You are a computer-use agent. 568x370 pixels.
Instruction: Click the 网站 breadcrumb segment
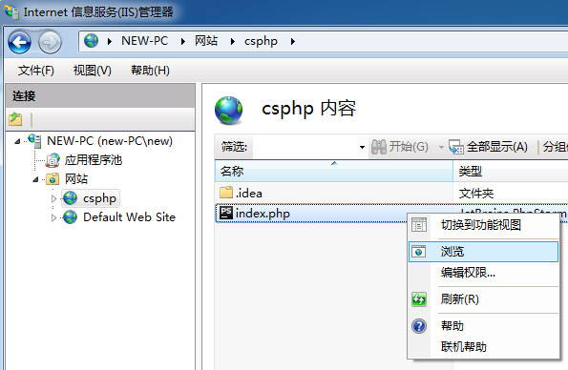point(206,41)
